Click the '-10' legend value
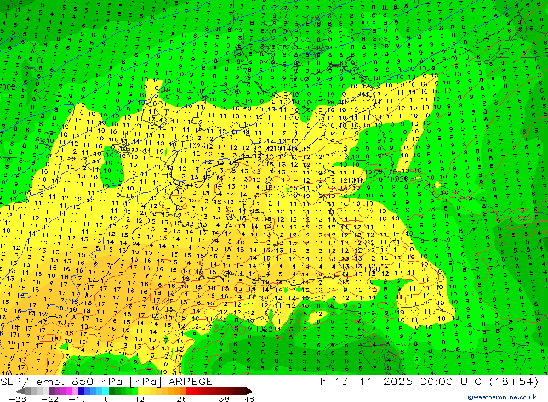Viewport: 548px width, 402px height. pyautogui.click(x=77, y=399)
